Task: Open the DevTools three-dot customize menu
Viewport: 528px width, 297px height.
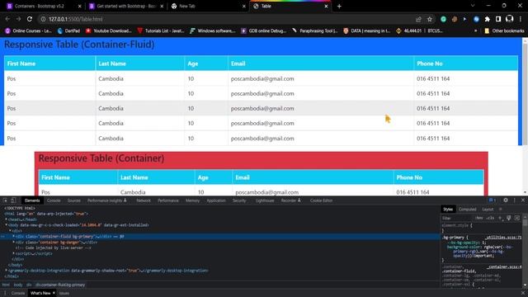Action: pos(514,200)
